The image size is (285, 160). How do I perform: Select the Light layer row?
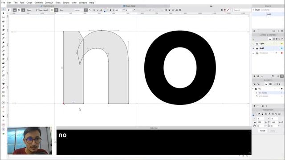point(268,44)
